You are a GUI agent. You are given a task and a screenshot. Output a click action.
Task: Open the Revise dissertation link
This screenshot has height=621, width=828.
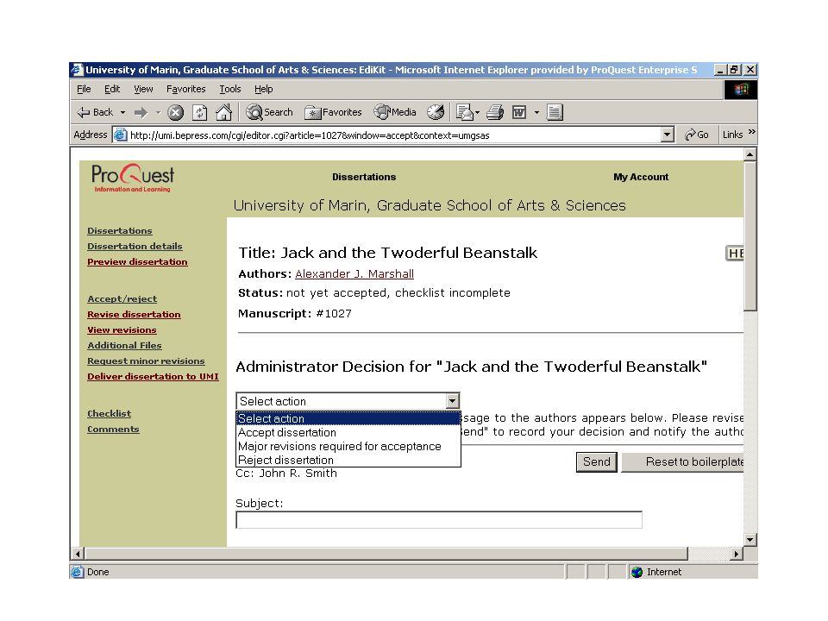134,314
